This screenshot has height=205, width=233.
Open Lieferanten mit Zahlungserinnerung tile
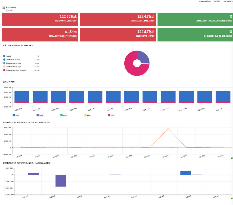click(195, 20)
